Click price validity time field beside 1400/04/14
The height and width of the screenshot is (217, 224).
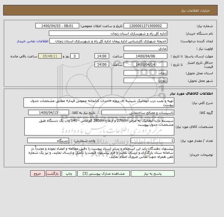tap(102, 64)
